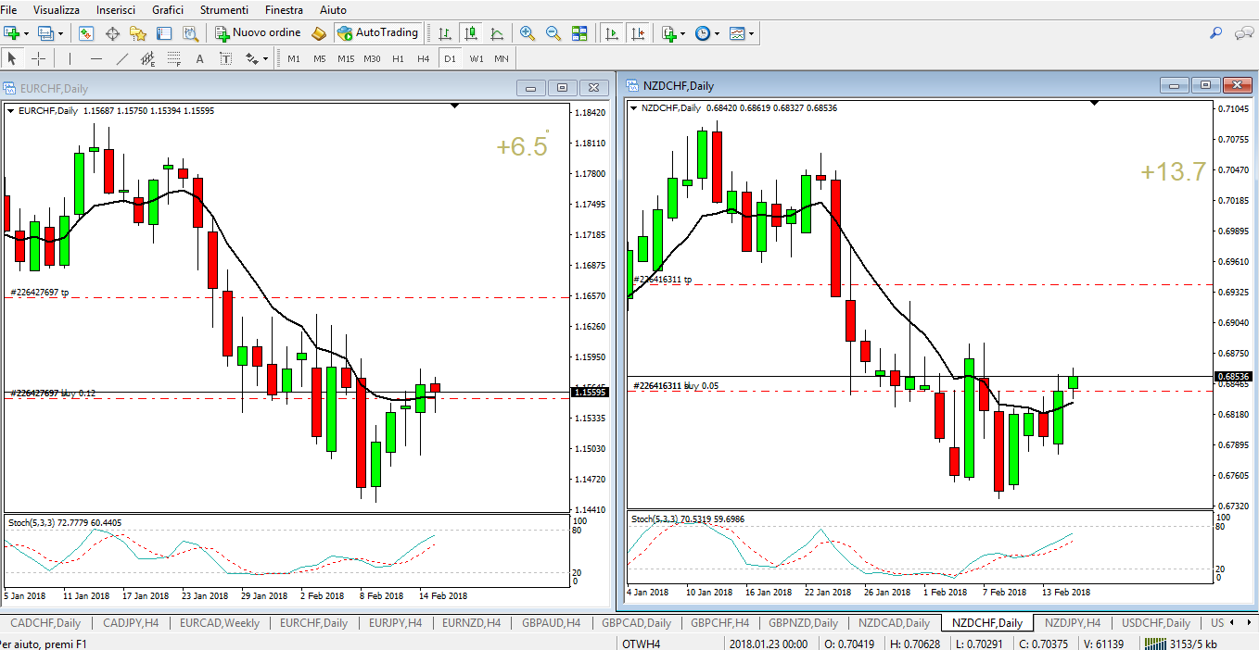
Task: Open the Strumenti menu
Action: tap(224, 9)
